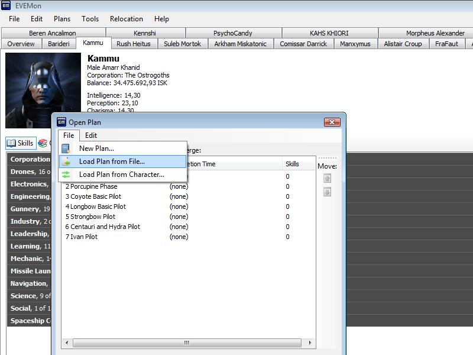Switch to the Kennshi tab
The image size is (473, 355).
click(x=145, y=33)
